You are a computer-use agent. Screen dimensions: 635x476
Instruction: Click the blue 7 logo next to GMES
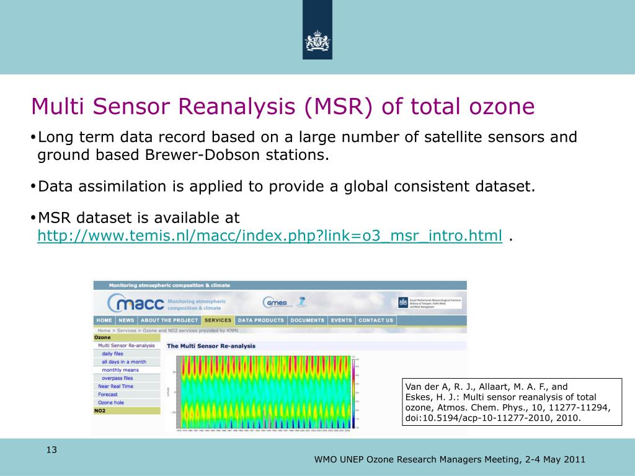(301, 302)
